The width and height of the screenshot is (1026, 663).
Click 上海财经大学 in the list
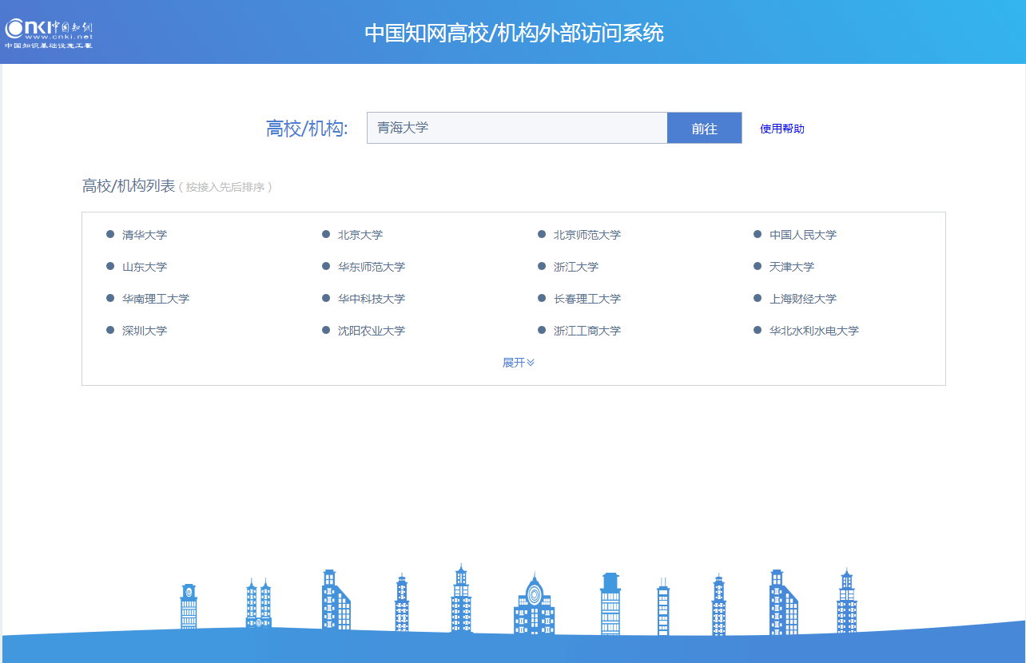[802, 299]
